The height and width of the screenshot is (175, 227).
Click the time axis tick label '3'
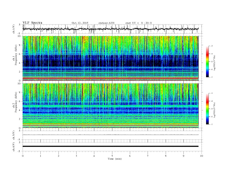[76, 156]
